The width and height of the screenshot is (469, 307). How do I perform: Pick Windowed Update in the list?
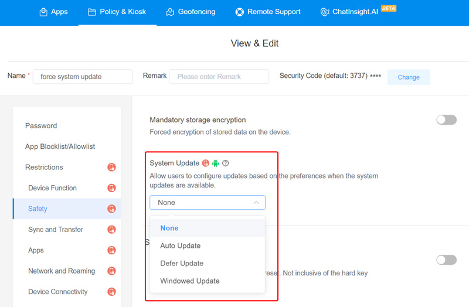[x=190, y=281]
